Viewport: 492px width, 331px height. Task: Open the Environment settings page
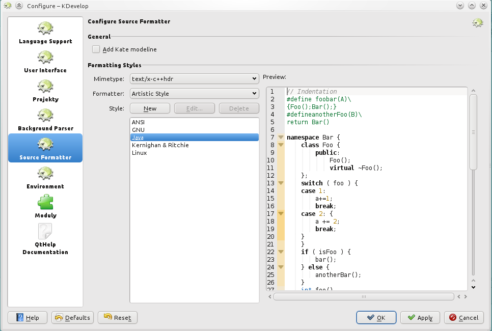[x=45, y=178]
